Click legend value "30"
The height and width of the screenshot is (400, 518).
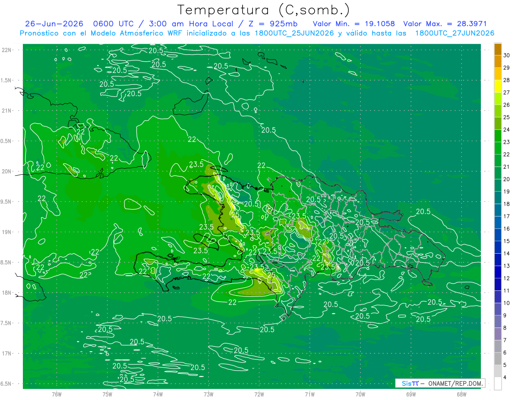(x=507, y=55)
